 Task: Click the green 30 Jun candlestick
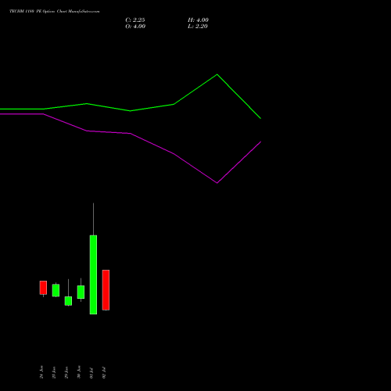point(81,292)
